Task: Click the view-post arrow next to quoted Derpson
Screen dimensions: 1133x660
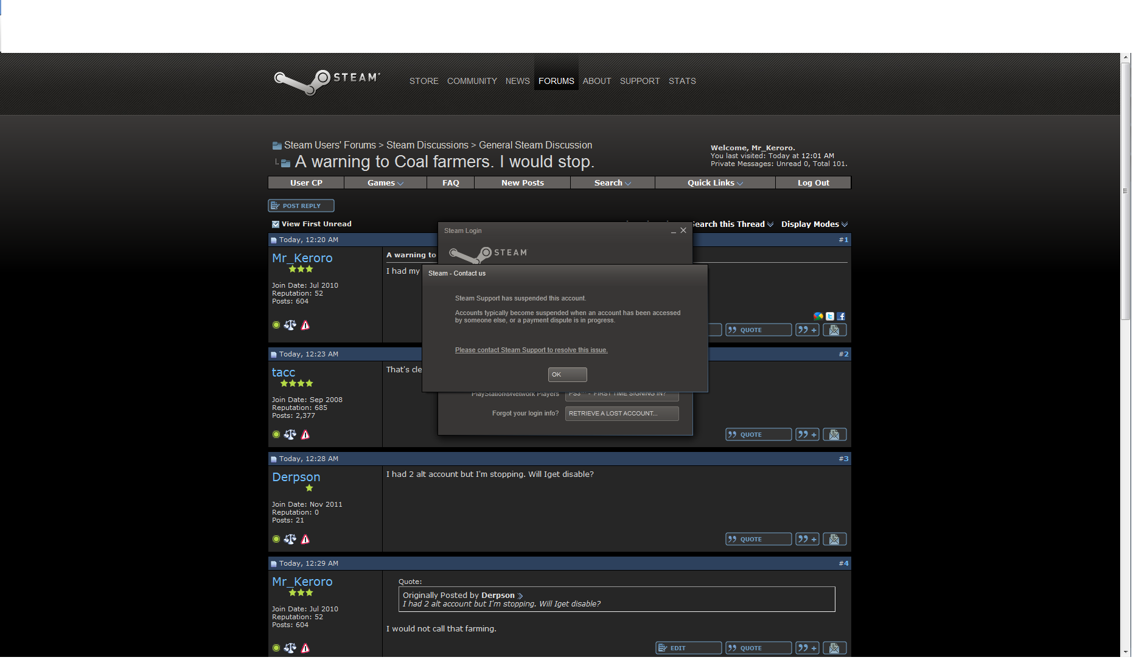Action: point(520,596)
